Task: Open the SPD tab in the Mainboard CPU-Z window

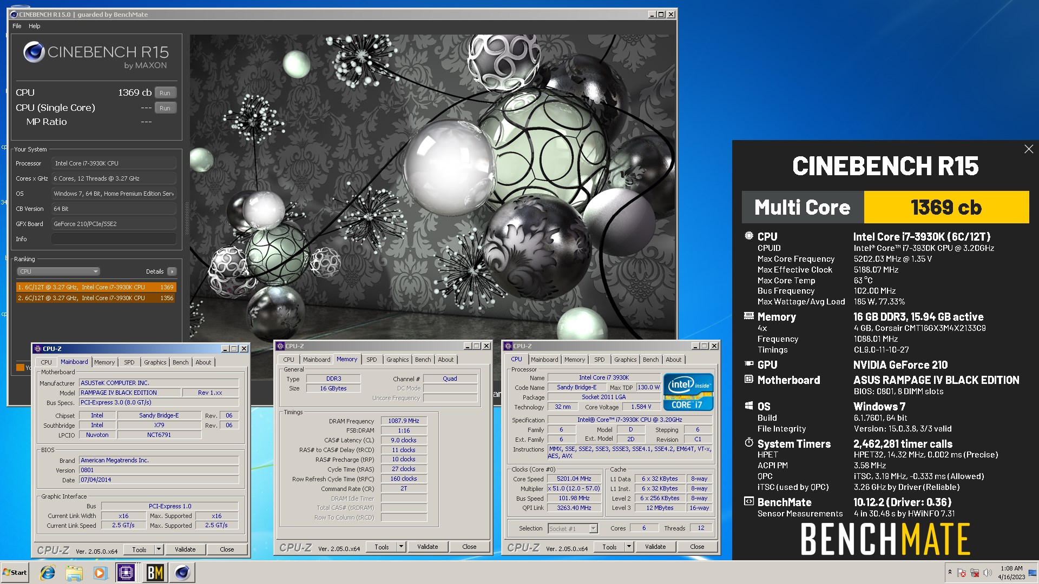Action: (x=129, y=362)
